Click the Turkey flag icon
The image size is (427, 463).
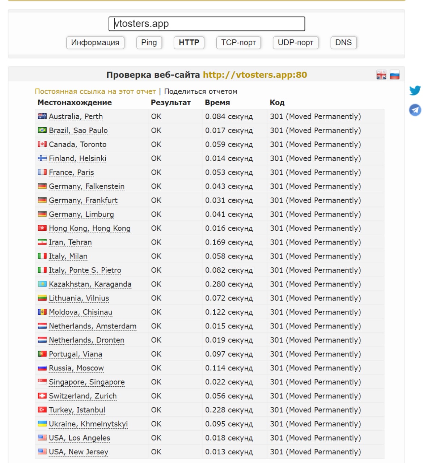(42, 410)
